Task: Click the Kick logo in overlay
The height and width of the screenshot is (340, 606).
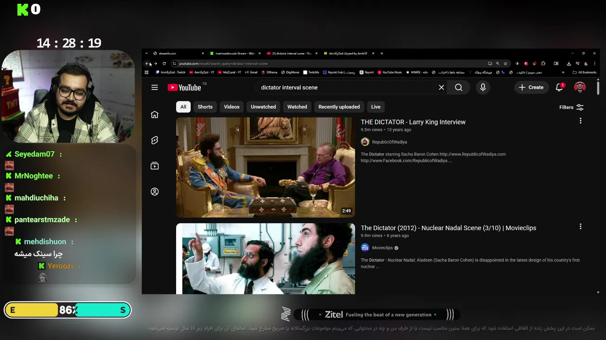Action: (22, 9)
